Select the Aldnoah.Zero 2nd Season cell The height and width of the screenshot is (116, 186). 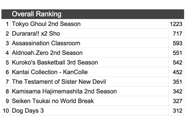coord(90,53)
